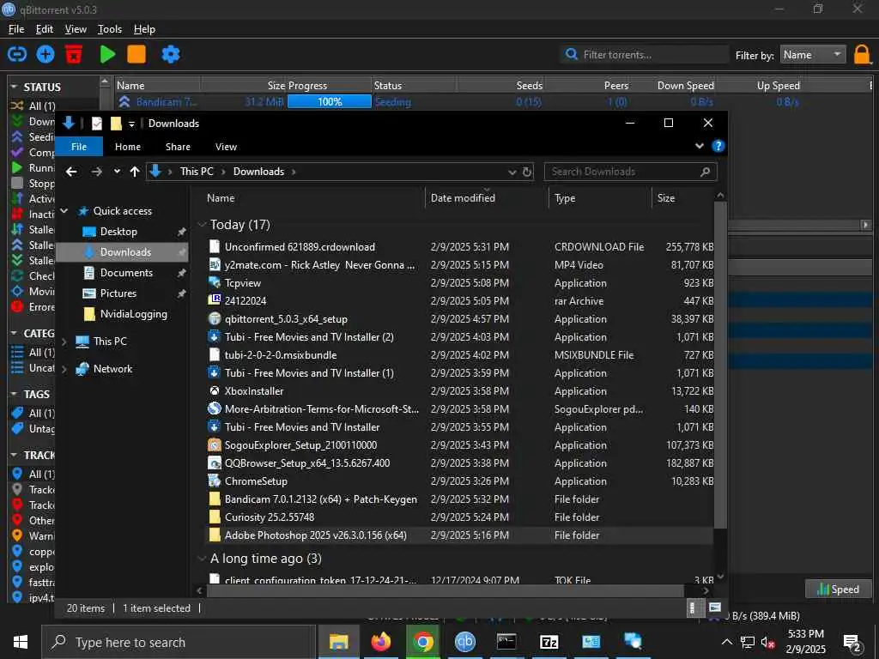The width and height of the screenshot is (879, 659).
Task: Open 7-Zip from the taskbar
Action: coord(549,642)
